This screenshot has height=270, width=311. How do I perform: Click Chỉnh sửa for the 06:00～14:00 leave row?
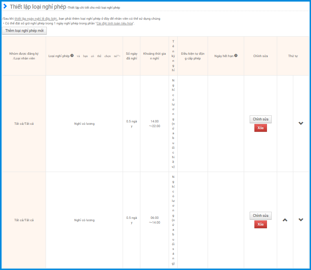point(260,216)
